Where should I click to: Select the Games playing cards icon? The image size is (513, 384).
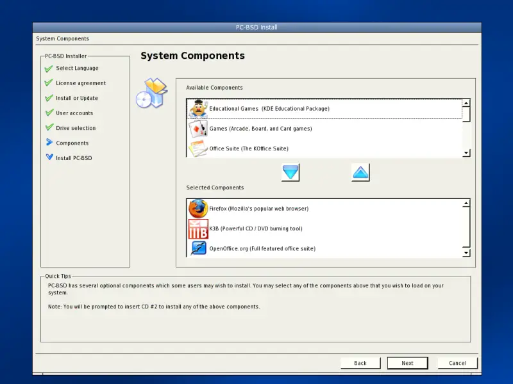[198, 129]
